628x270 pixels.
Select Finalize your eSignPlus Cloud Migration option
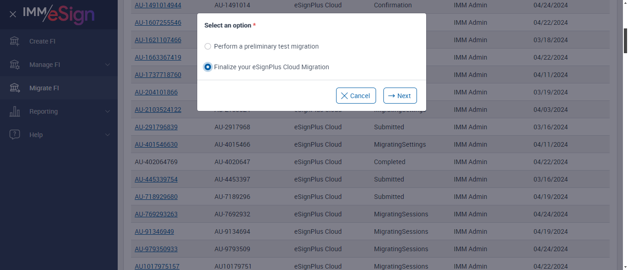[x=208, y=67]
